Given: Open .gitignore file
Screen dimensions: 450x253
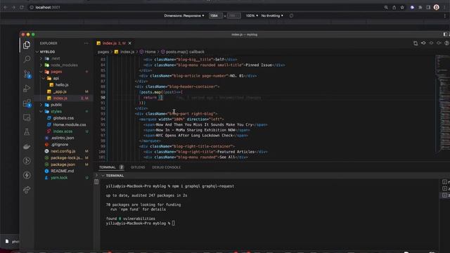Looking at the screenshot, I should 60,144.
